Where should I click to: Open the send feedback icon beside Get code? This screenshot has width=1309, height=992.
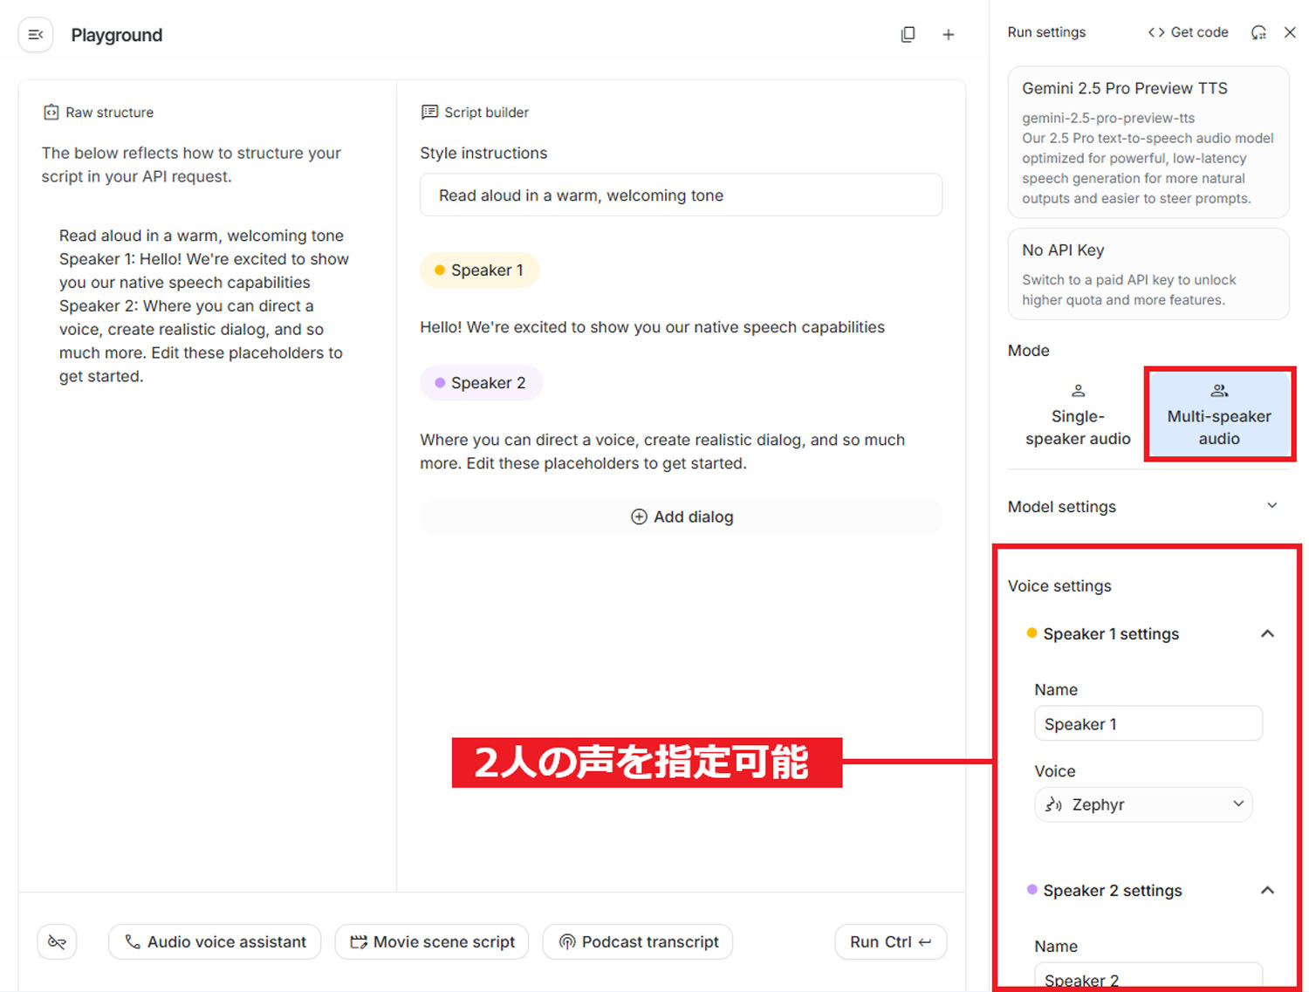(1258, 32)
